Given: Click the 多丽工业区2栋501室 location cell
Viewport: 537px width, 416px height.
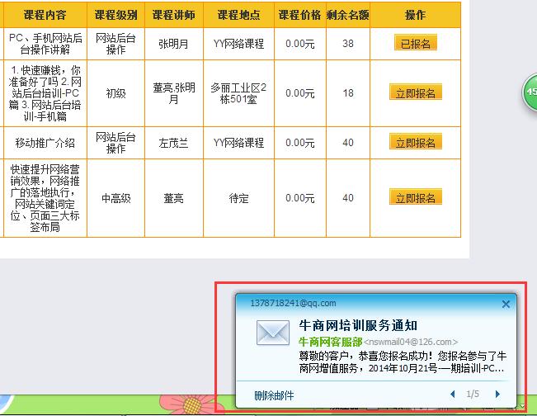Looking at the screenshot, I should click(238, 92).
